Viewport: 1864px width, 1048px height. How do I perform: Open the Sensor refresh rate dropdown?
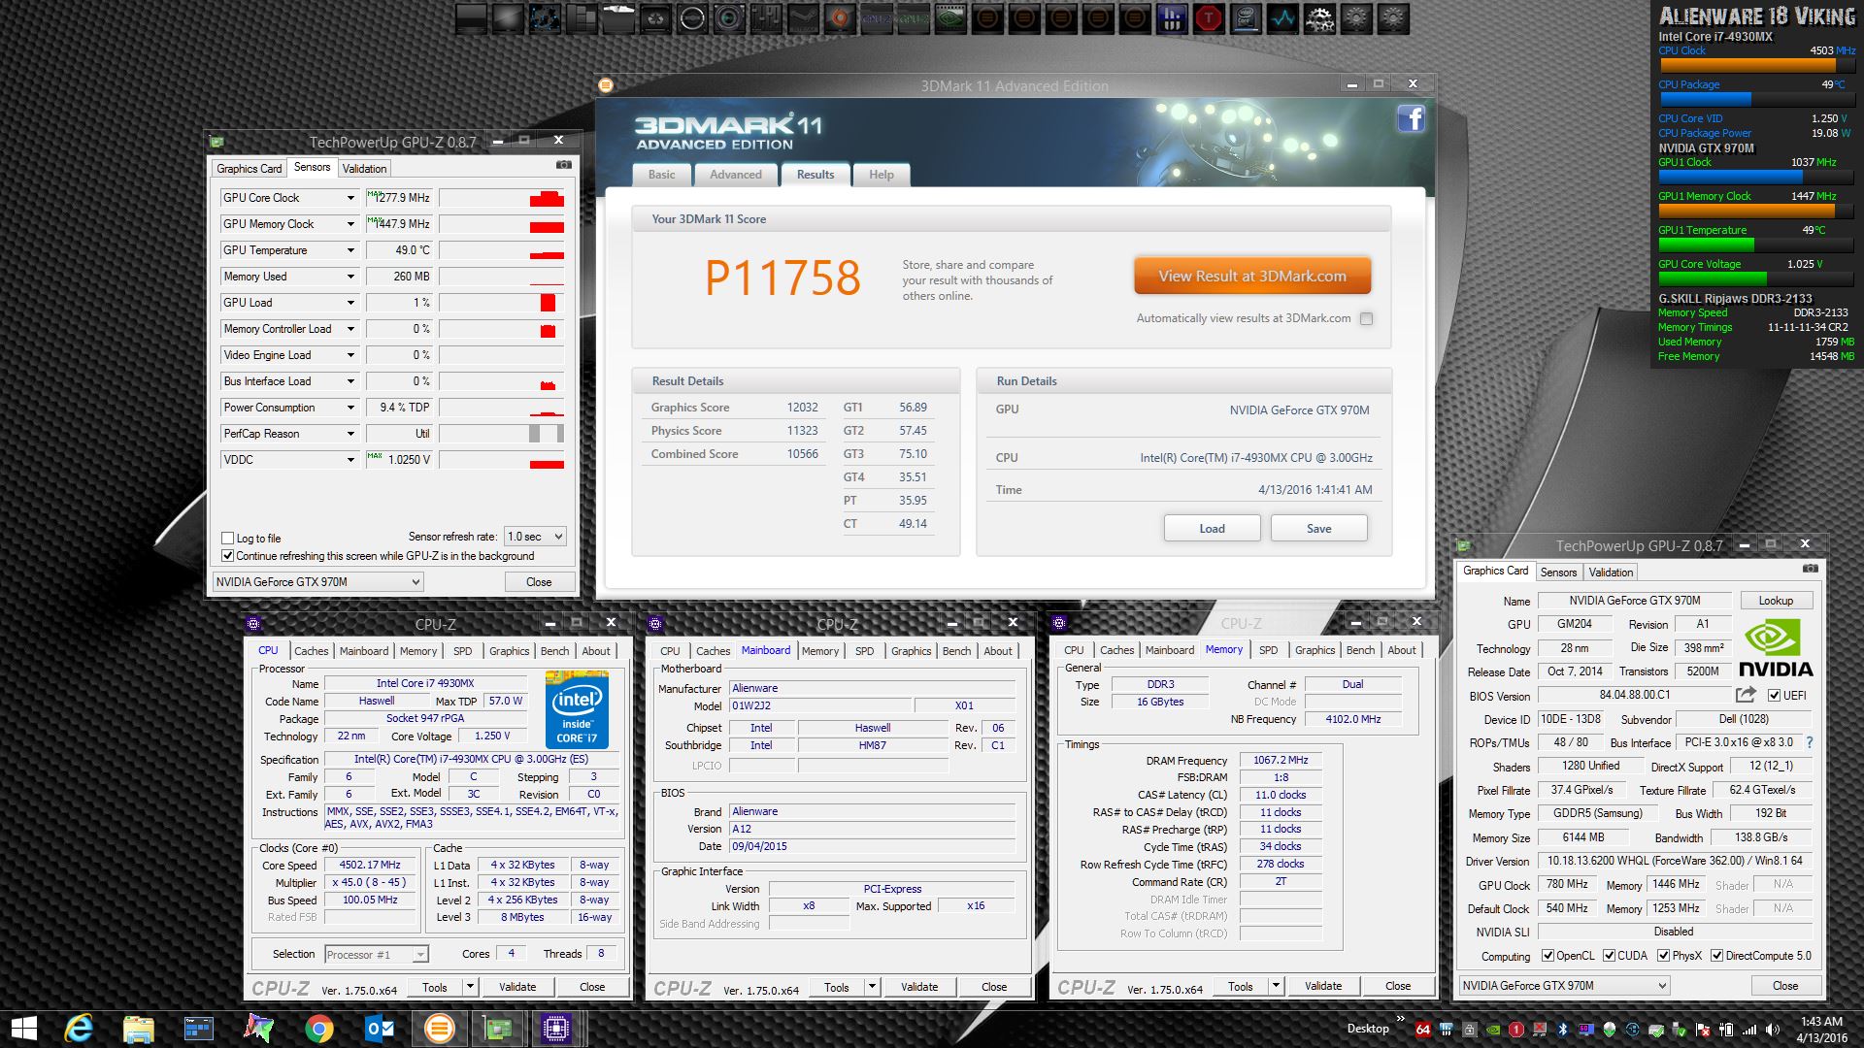(534, 537)
